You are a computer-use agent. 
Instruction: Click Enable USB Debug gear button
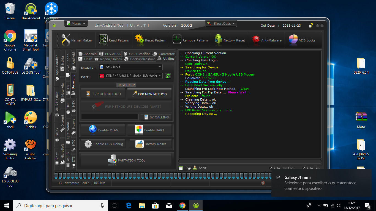pyautogui.click(x=103, y=144)
